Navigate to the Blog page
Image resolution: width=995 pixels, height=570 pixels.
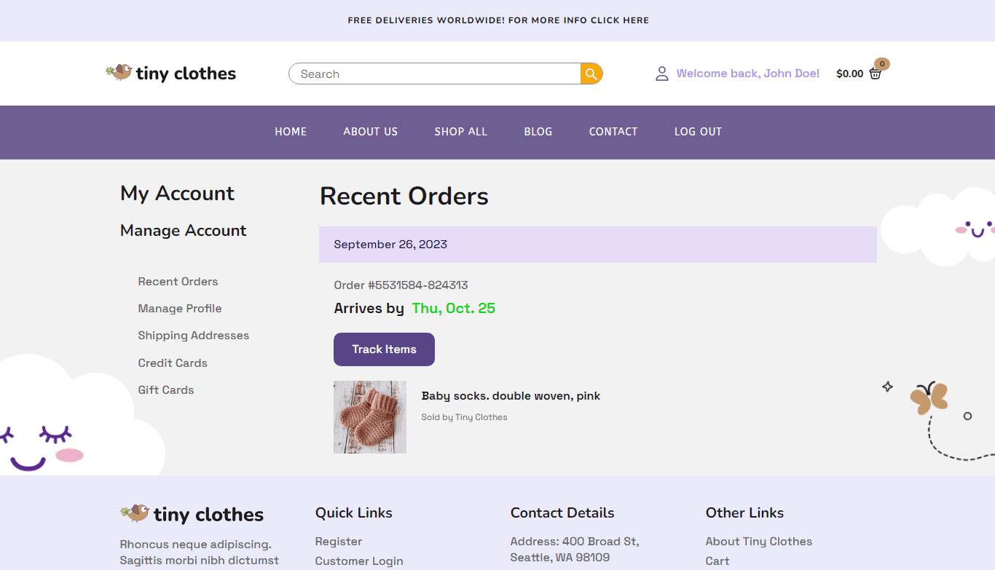click(x=538, y=132)
